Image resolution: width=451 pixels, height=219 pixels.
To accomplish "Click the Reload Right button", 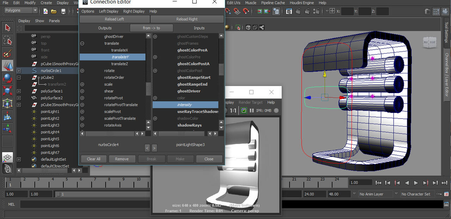I will (187, 19).
